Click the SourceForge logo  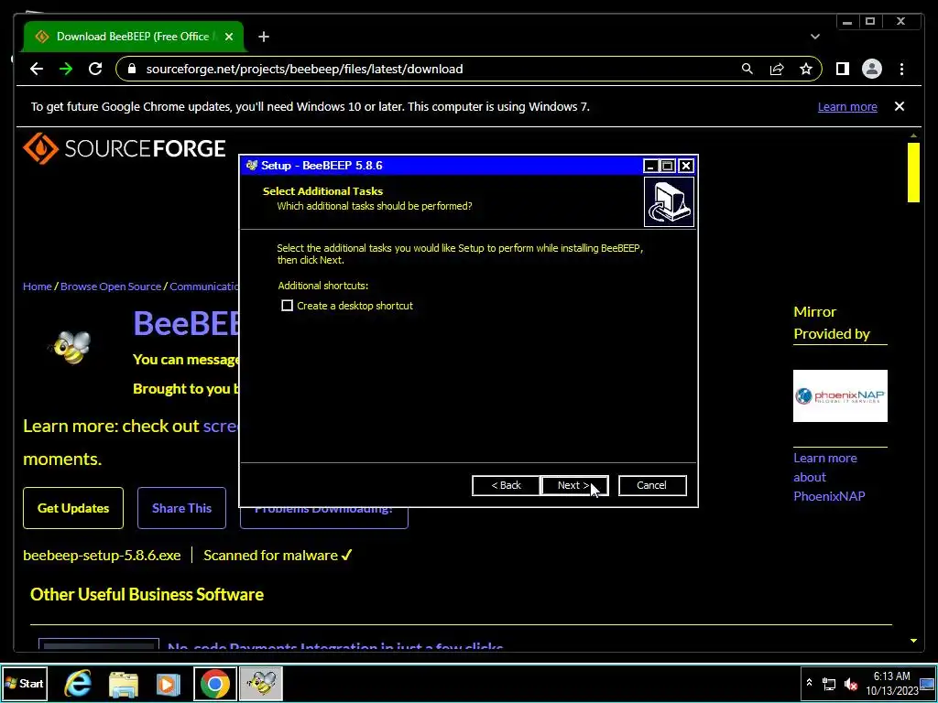tap(125, 148)
